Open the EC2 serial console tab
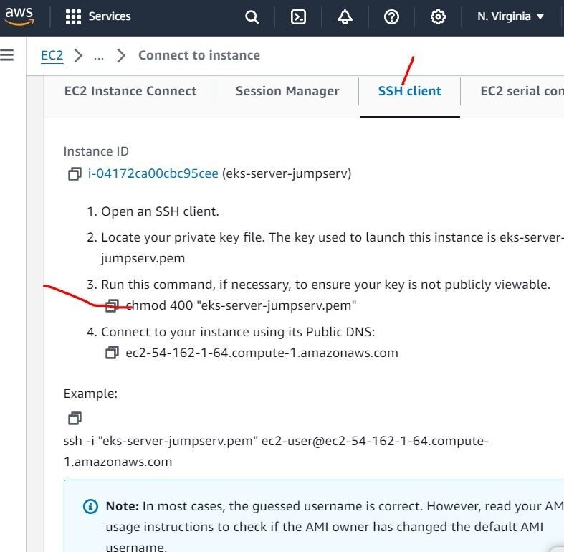564x552 pixels. tap(521, 91)
